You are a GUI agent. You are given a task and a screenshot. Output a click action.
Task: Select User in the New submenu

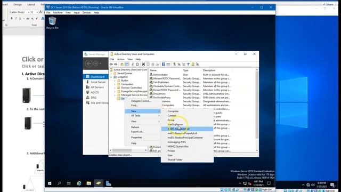pyautogui.click(x=187, y=155)
